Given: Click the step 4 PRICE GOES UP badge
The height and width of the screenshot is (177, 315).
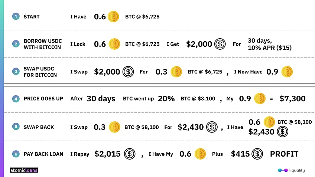Looking at the screenshot, I should point(16,99).
